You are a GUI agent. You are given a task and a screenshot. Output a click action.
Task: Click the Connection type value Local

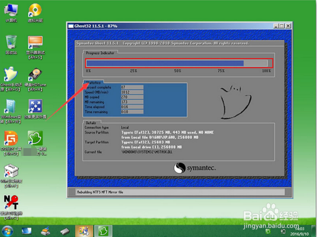(125, 127)
